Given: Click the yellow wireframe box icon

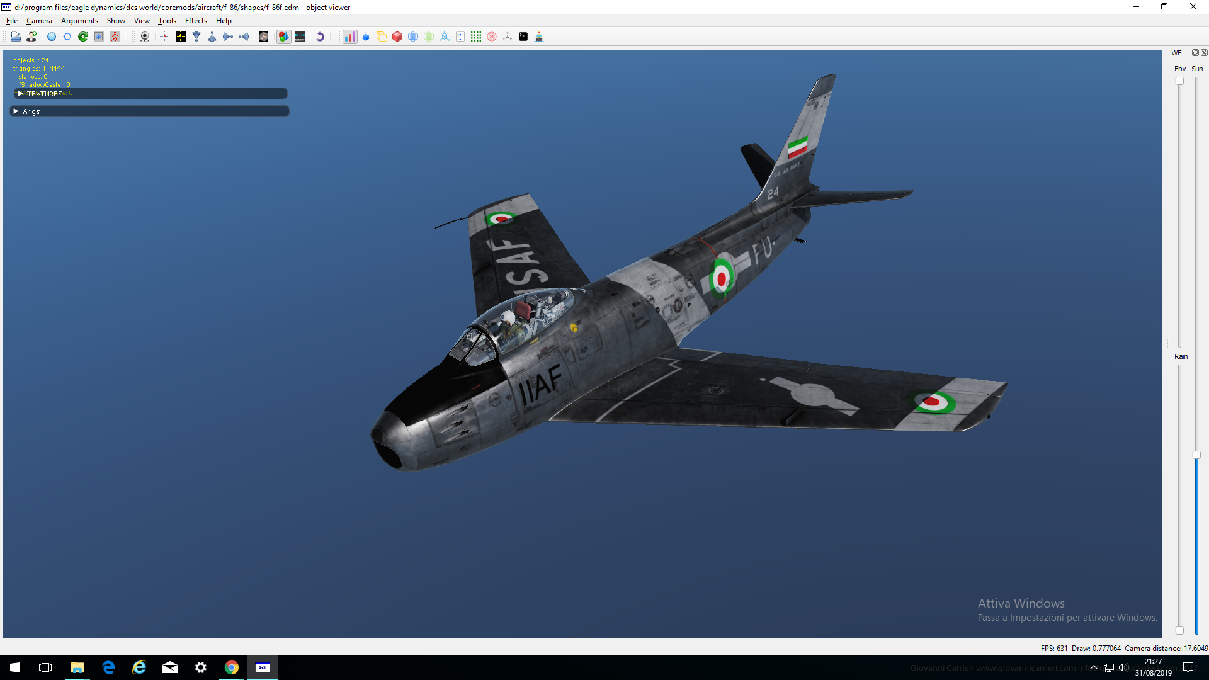Looking at the screenshot, I should click(x=382, y=37).
